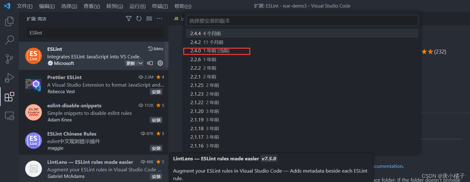
Task: Open the Explorer view in activity bar
Action: 9,21
